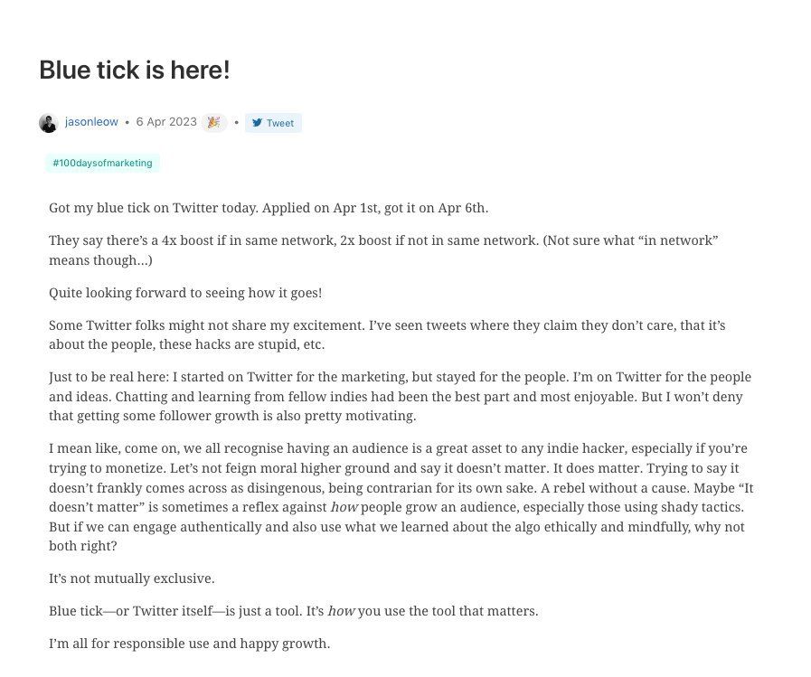
Task: Open the jasonleow author link
Action: [x=91, y=122]
